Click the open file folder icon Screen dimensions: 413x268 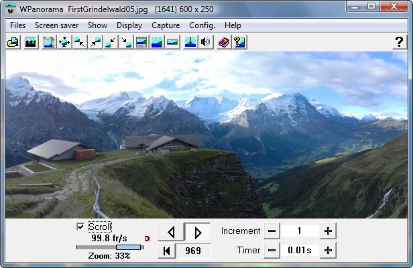[13, 42]
